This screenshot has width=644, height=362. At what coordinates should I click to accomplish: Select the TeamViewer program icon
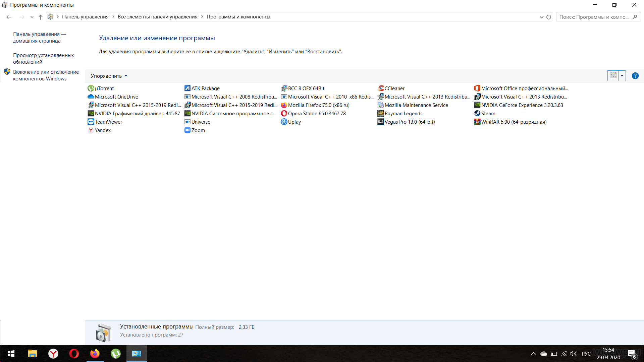(91, 122)
